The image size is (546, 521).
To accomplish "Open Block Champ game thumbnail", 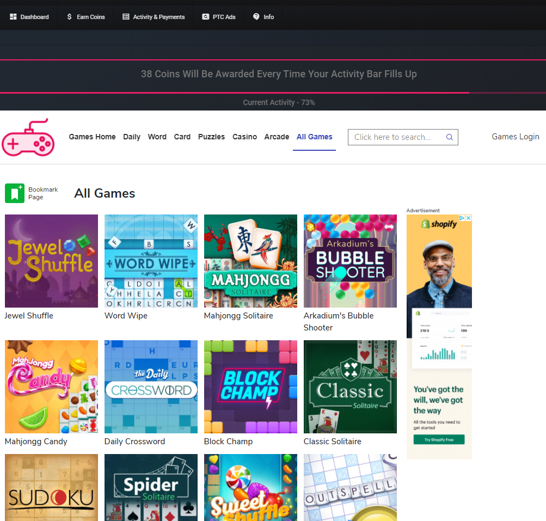I will pos(250,387).
